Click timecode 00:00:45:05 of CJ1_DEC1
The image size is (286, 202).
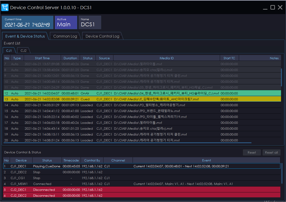coord(71,166)
